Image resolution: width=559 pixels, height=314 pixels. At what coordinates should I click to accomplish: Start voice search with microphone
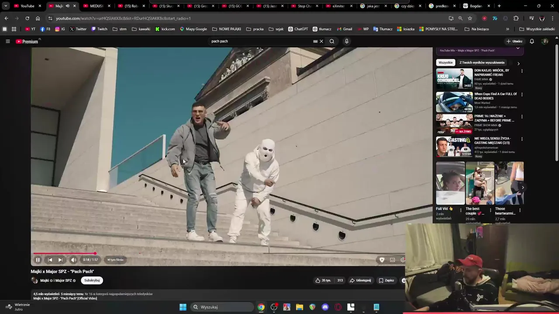click(x=347, y=41)
